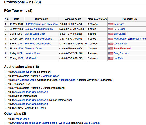This screenshot has width=146, height=125.
Task: Click the US flag beside Doug Sanders
Action: coord(110,53)
